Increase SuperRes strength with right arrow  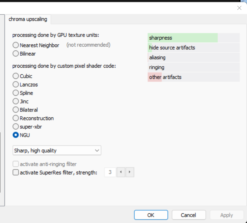click(x=130, y=172)
